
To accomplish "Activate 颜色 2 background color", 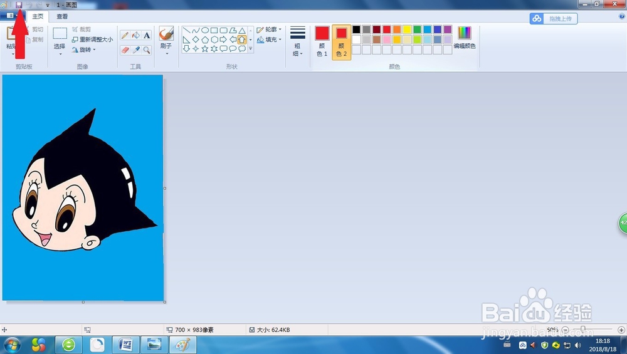I will [x=342, y=43].
